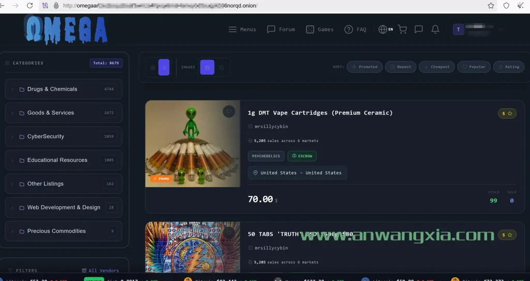The height and width of the screenshot is (281, 530).
Task: Sort listings by Newest
Action: coord(401,67)
